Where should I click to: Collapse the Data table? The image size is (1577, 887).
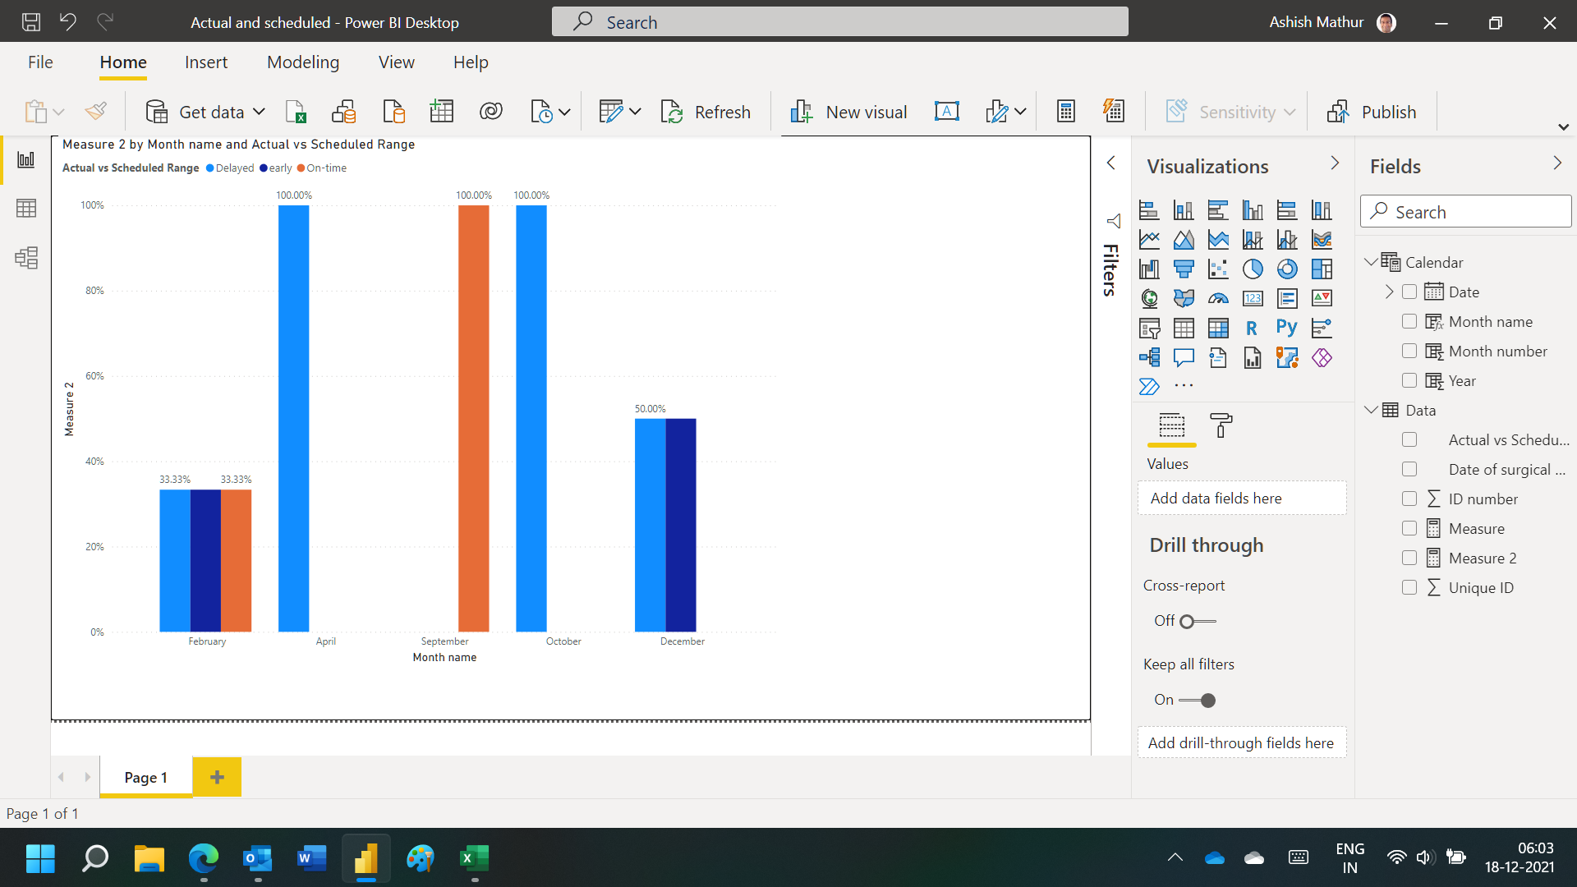(x=1370, y=410)
